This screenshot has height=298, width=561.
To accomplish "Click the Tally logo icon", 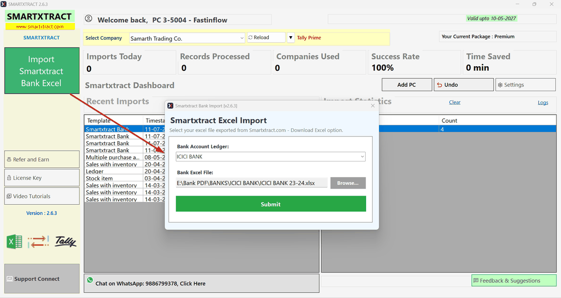I will (x=65, y=241).
